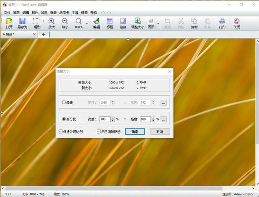Click the percent 宽度 input field
The image size is (259, 197).
[105, 119]
